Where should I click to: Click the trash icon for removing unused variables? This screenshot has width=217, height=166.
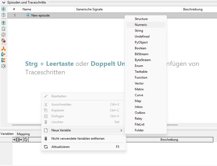(46, 139)
